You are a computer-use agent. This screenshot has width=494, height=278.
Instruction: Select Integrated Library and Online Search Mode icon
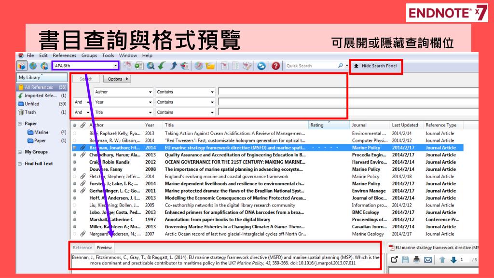(x=44, y=66)
